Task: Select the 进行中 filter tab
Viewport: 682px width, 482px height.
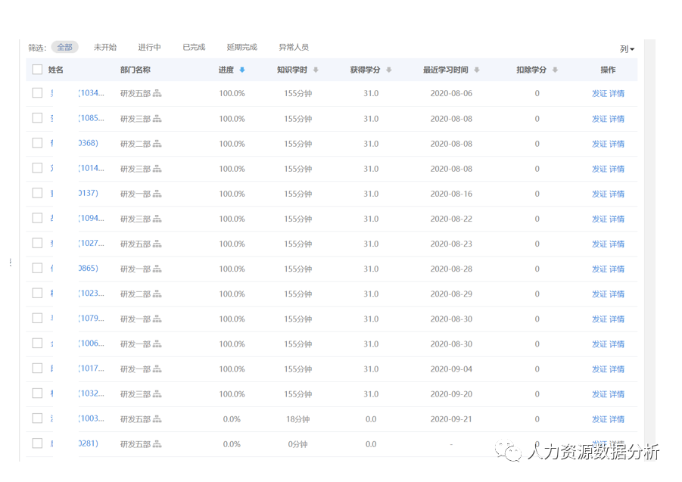Action: pyautogui.click(x=150, y=47)
